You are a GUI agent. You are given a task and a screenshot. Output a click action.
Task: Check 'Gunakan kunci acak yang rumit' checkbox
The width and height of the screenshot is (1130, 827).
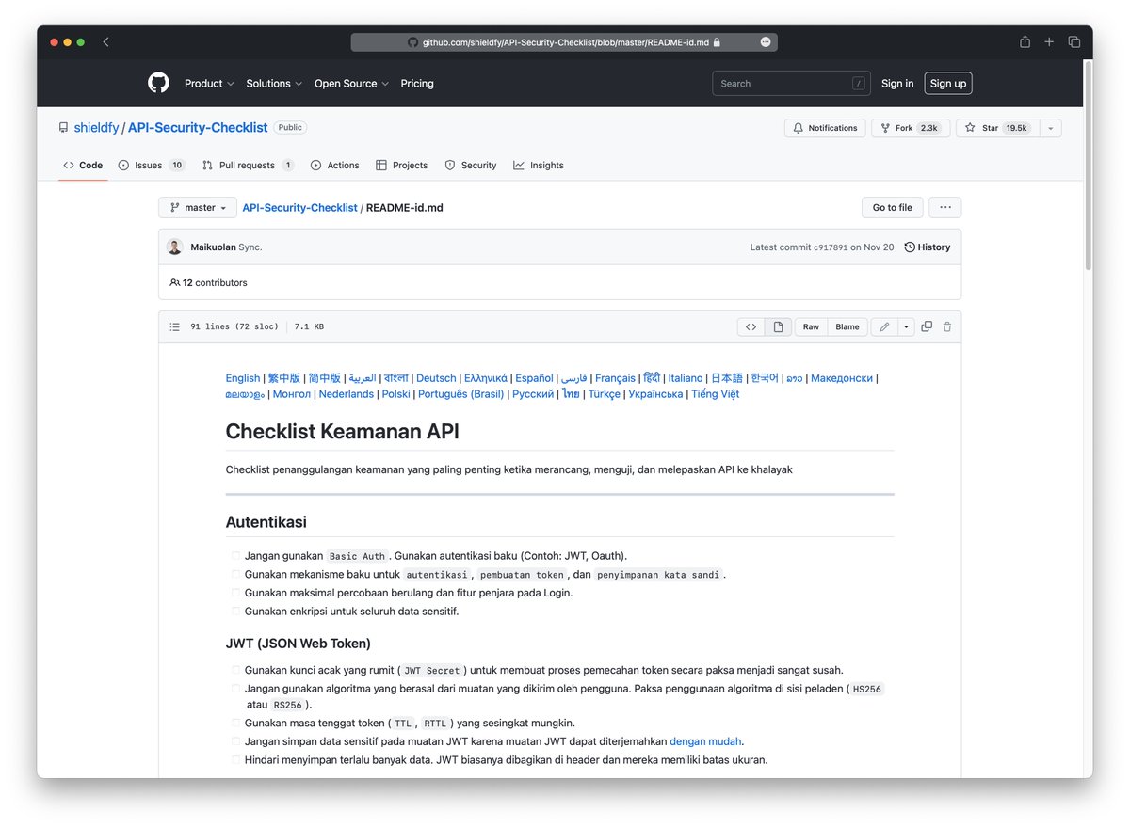pyautogui.click(x=236, y=671)
